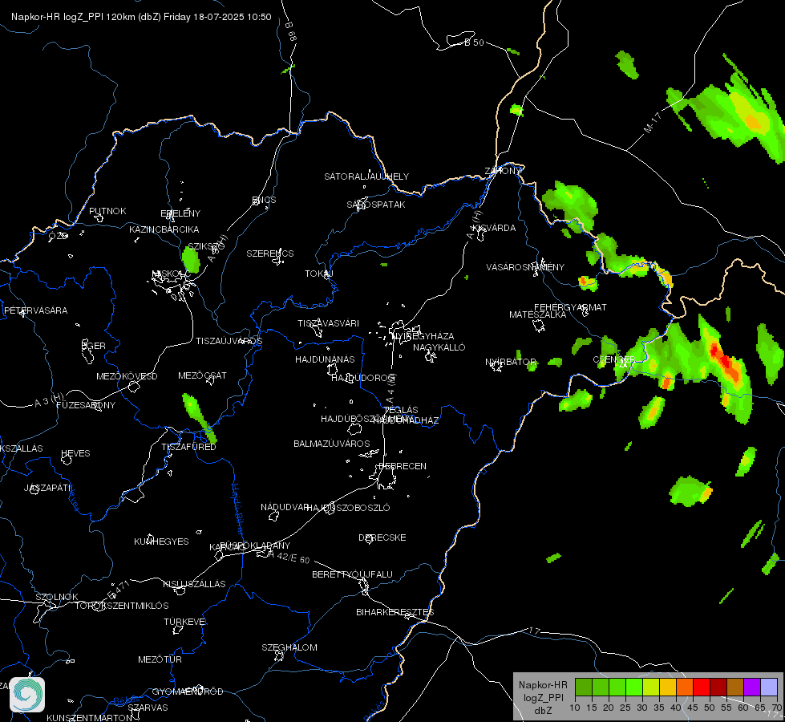Click the MEZŐTÚR city label

click(x=160, y=659)
